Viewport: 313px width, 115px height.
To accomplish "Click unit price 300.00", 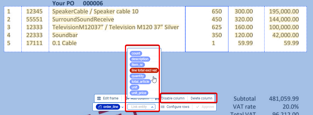I will pos(244,12).
